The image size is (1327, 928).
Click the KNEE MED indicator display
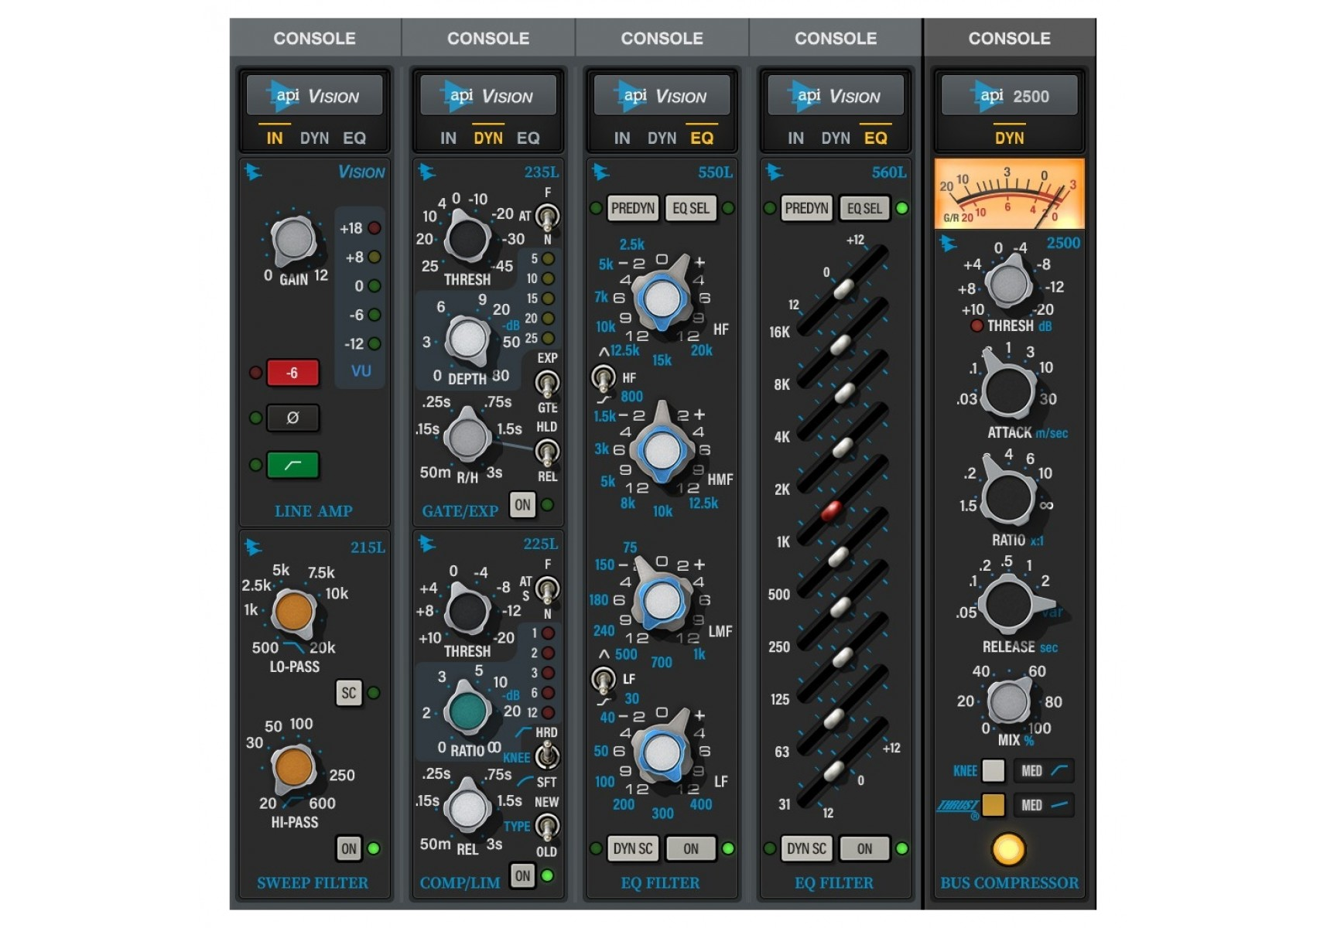coord(1044,770)
